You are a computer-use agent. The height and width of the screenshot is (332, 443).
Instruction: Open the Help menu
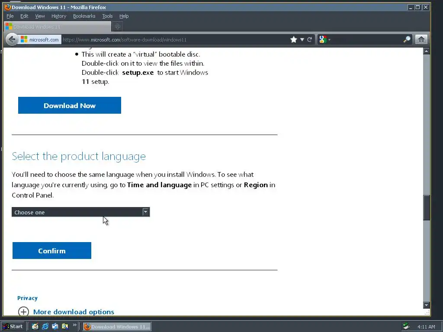coord(124,16)
